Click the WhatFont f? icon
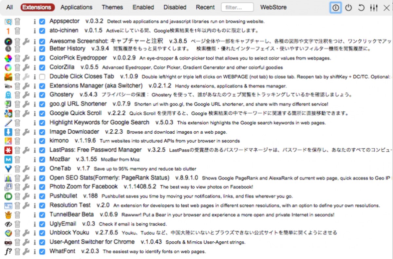The image size is (393, 259). click(x=8, y=252)
